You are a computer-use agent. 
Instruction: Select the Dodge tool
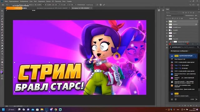[x=2, y=49]
